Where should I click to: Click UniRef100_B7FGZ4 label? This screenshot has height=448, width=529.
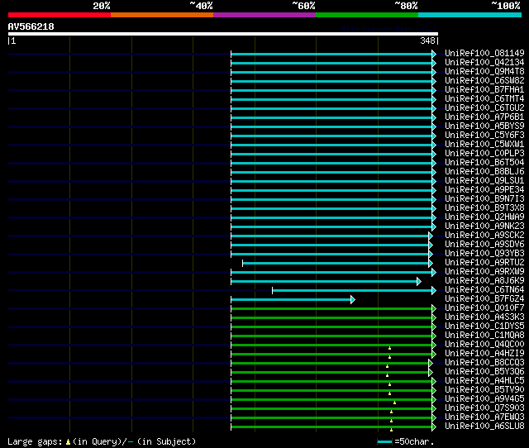tap(484, 299)
